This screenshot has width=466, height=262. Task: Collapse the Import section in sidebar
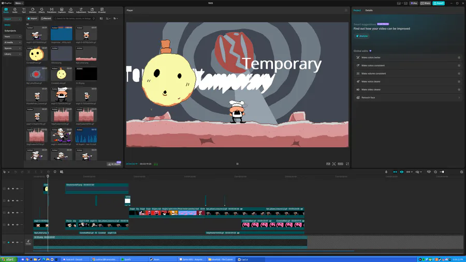[12, 19]
